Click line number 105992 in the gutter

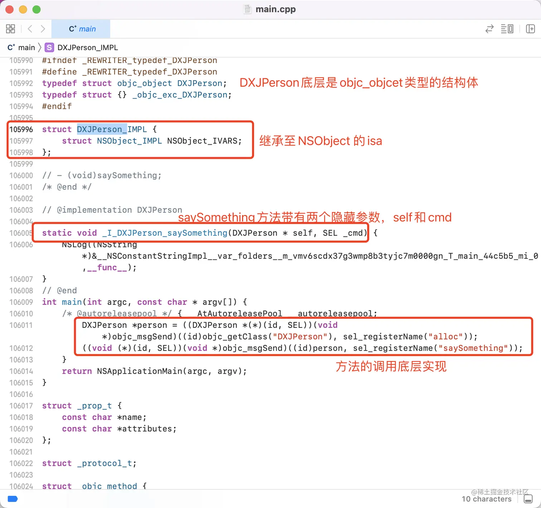point(21,83)
